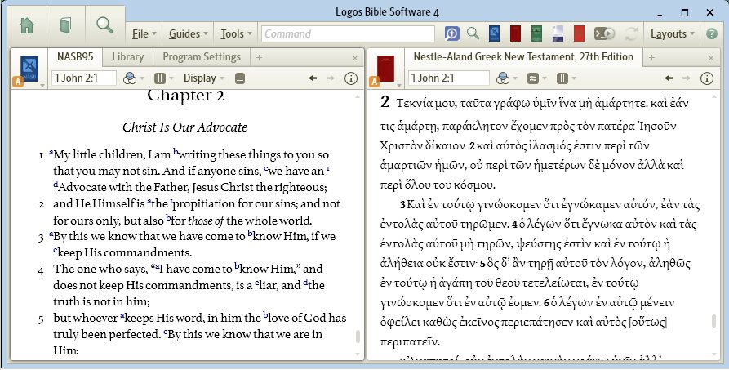Click the Sync refresh arrows icon
The image size is (729, 370).
coord(631,33)
